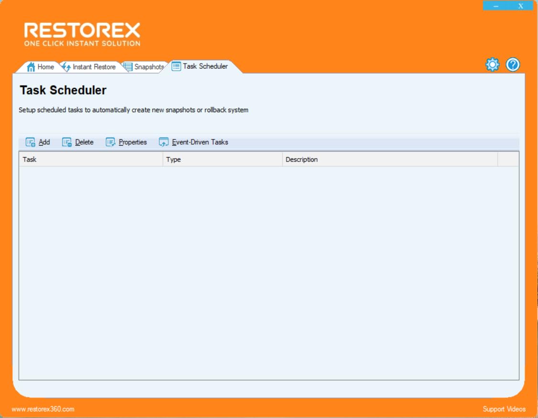Click the Add button label
This screenshot has height=418, width=538.
coord(44,142)
